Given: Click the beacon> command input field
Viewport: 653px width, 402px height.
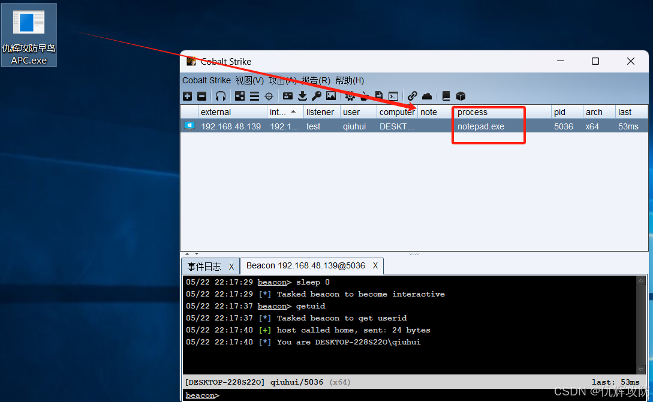Looking at the screenshot, I should pyautogui.click(x=414, y=395).
